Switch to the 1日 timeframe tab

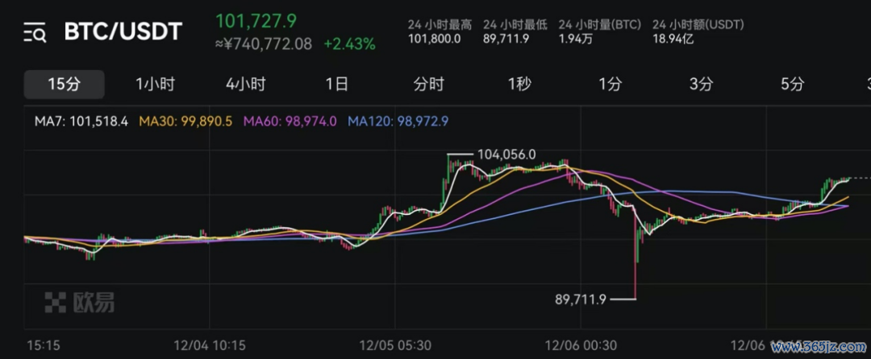point(336,85)
